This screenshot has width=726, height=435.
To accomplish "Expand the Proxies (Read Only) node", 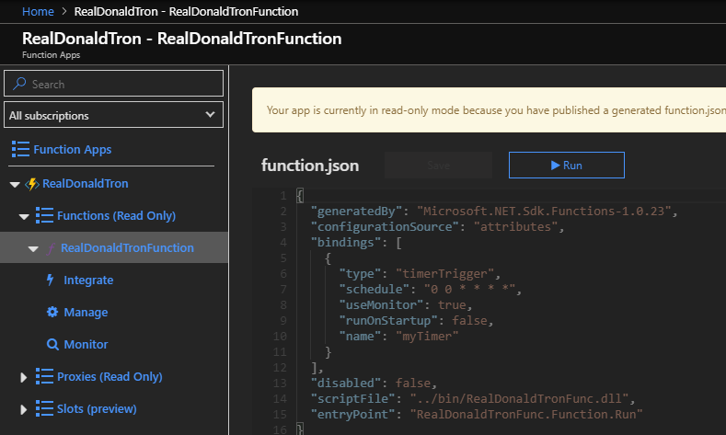I will click(24, 377).
